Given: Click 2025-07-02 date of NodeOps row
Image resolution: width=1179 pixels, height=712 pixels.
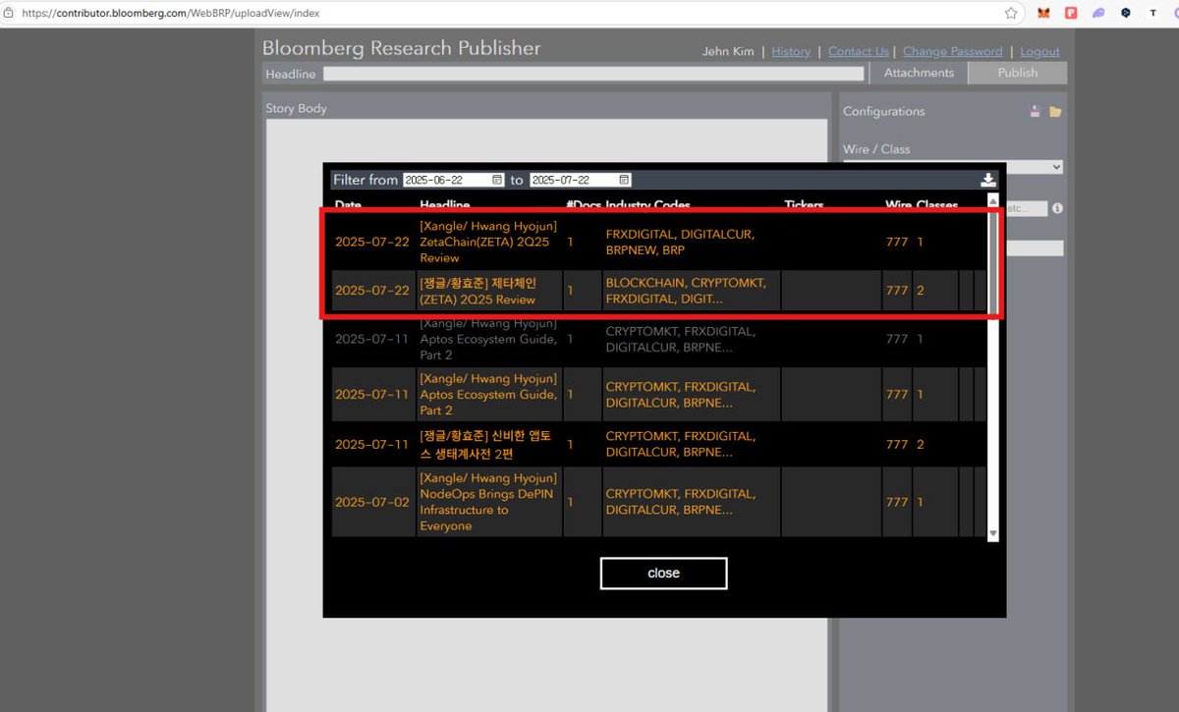Looking at the screenshot, I should [371, 502].
